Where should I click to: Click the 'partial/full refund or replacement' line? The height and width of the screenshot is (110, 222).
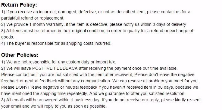pyautogui.click(x=33, y=18)
